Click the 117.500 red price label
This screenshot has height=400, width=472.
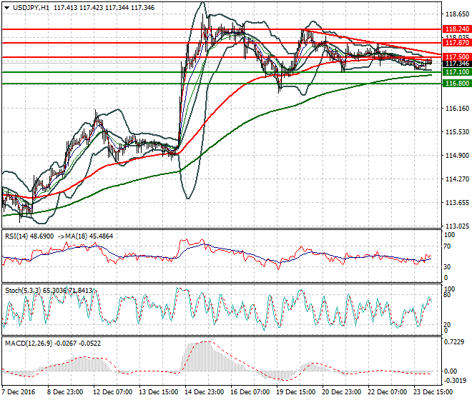[x=457, y=57]
